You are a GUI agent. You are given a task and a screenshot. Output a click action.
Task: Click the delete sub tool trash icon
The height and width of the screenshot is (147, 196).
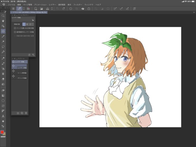[x=26, y=113]
